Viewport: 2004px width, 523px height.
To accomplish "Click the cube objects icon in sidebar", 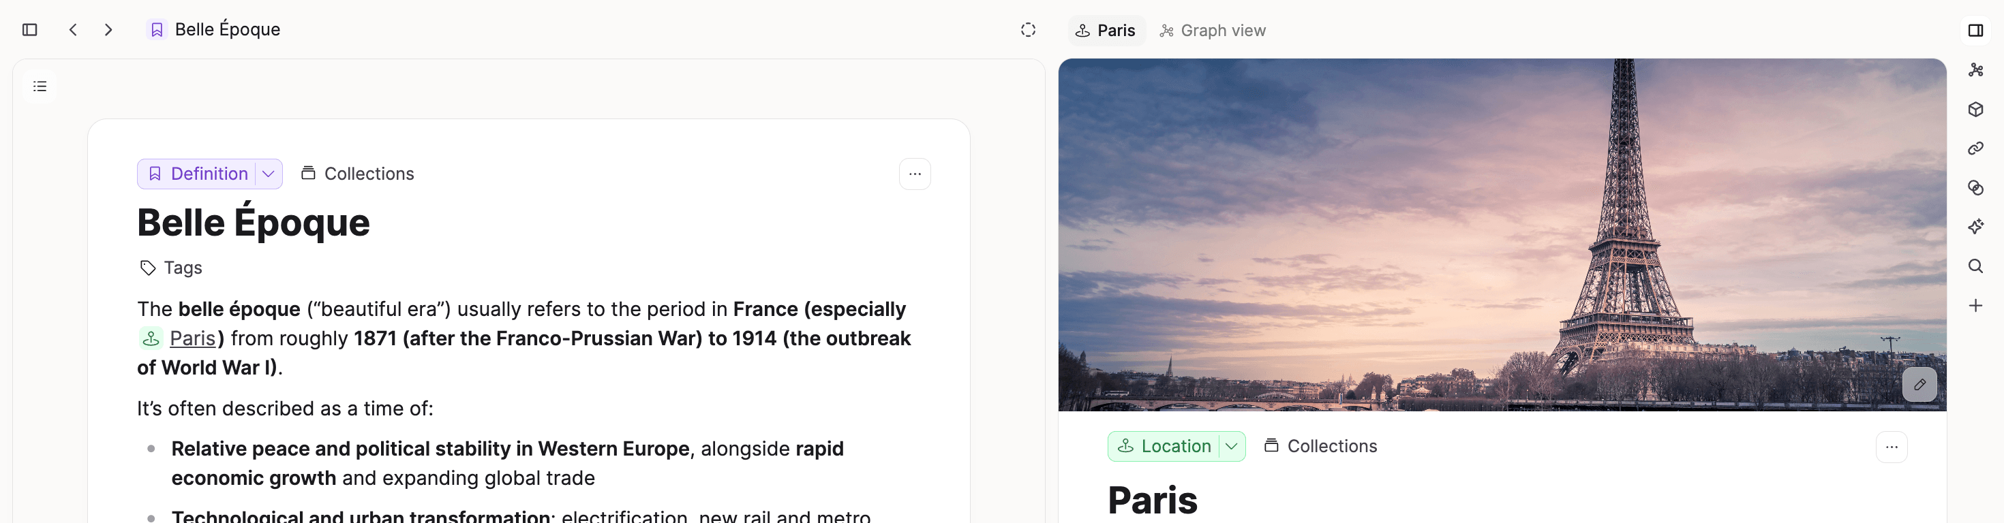I will (x=1975, y=110).
